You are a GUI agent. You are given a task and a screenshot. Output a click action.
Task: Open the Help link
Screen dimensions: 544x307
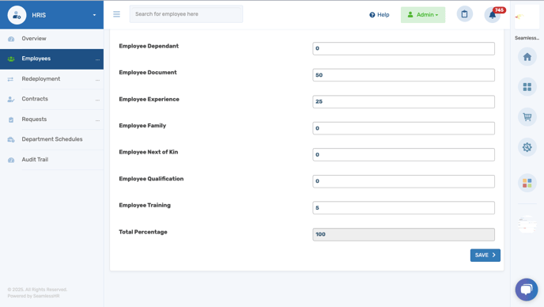(x=380, y=15)
